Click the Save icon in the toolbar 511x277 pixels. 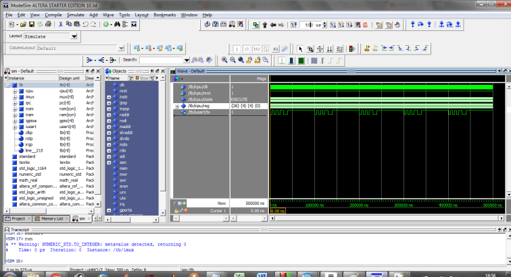[31, 25]
